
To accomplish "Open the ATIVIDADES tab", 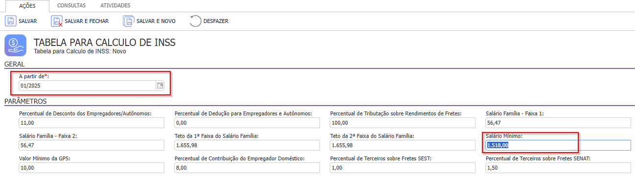I will (x=115, y=6).
